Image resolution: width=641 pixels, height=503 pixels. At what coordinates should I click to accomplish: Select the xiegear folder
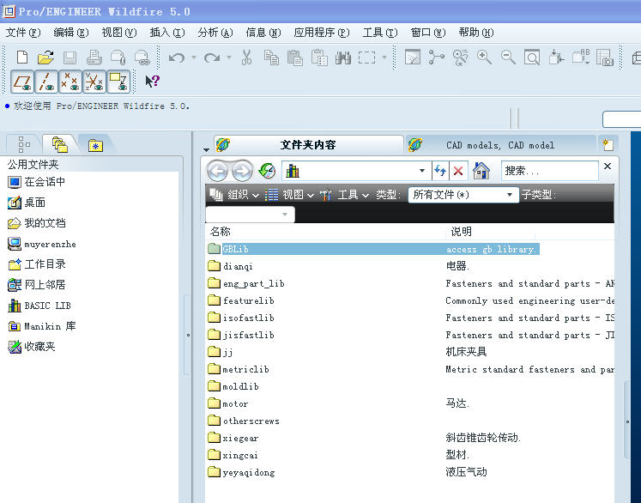tap(233, 438)
